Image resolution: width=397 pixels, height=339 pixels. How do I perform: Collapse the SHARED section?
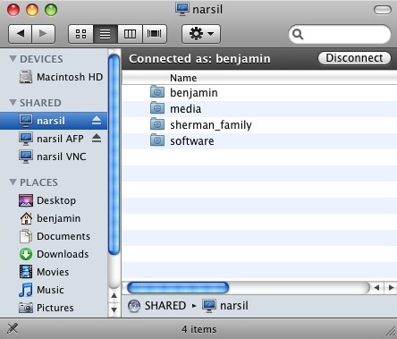(13, 103)
